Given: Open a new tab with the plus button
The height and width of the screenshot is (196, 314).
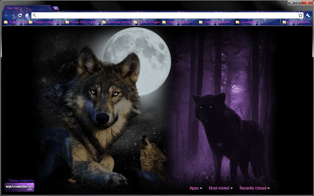Looking at the screenshot, I should click(x=56, y=8).
